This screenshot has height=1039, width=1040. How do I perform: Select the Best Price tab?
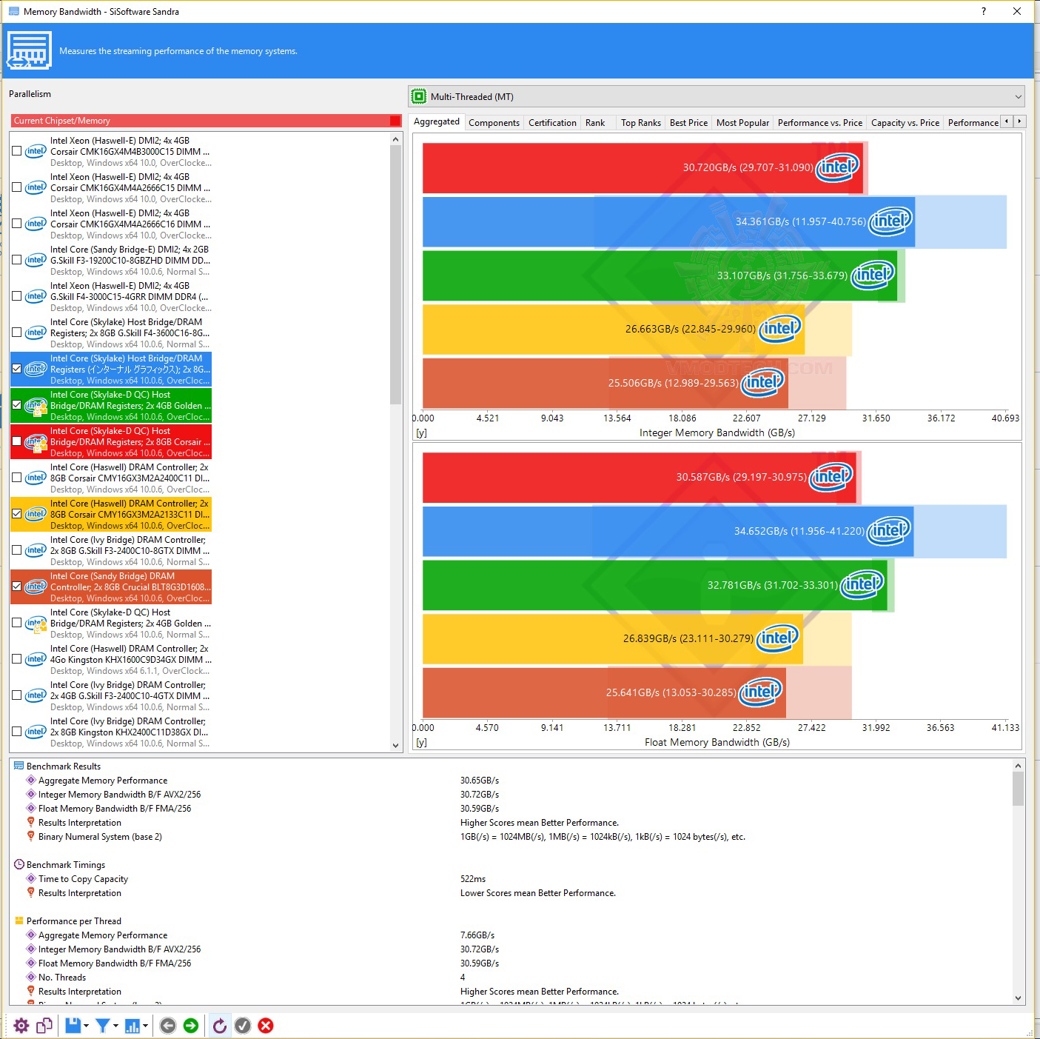point(688,123)
